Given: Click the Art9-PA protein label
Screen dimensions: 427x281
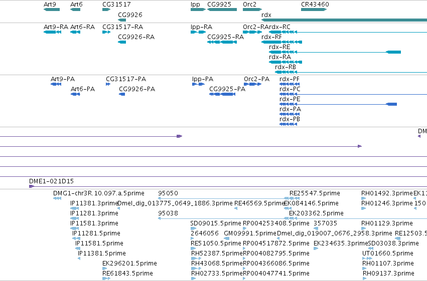Looking at the screenshot, I should (x=63, y=79).
